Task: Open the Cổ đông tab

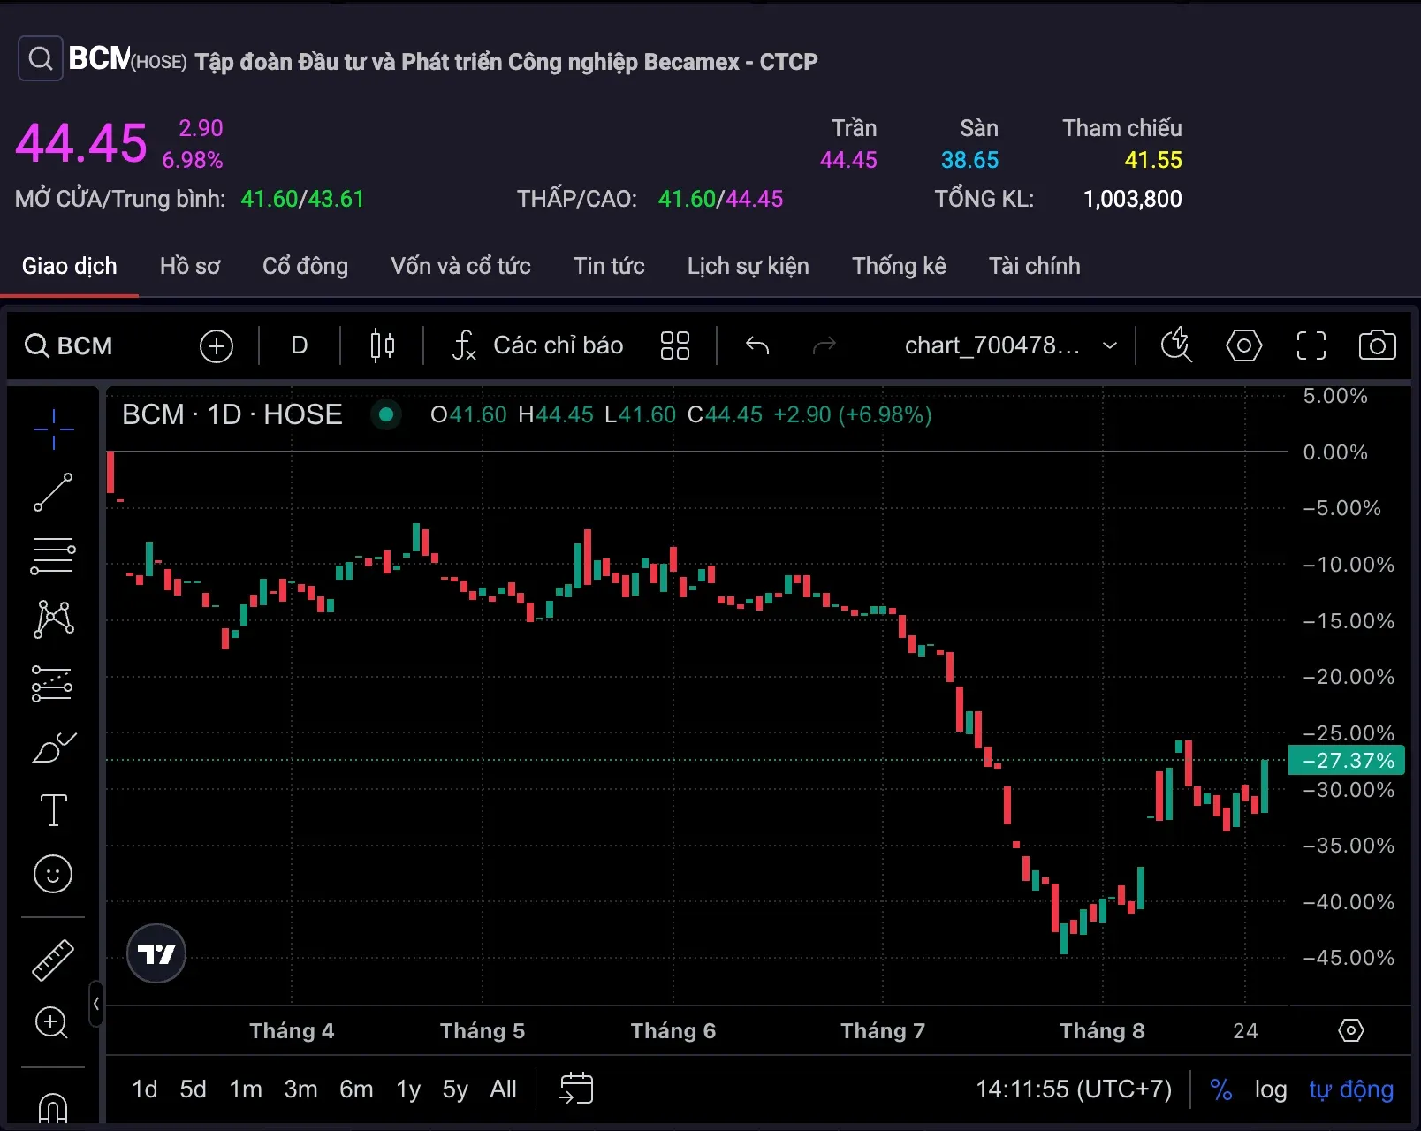Action: coord(305,266)
